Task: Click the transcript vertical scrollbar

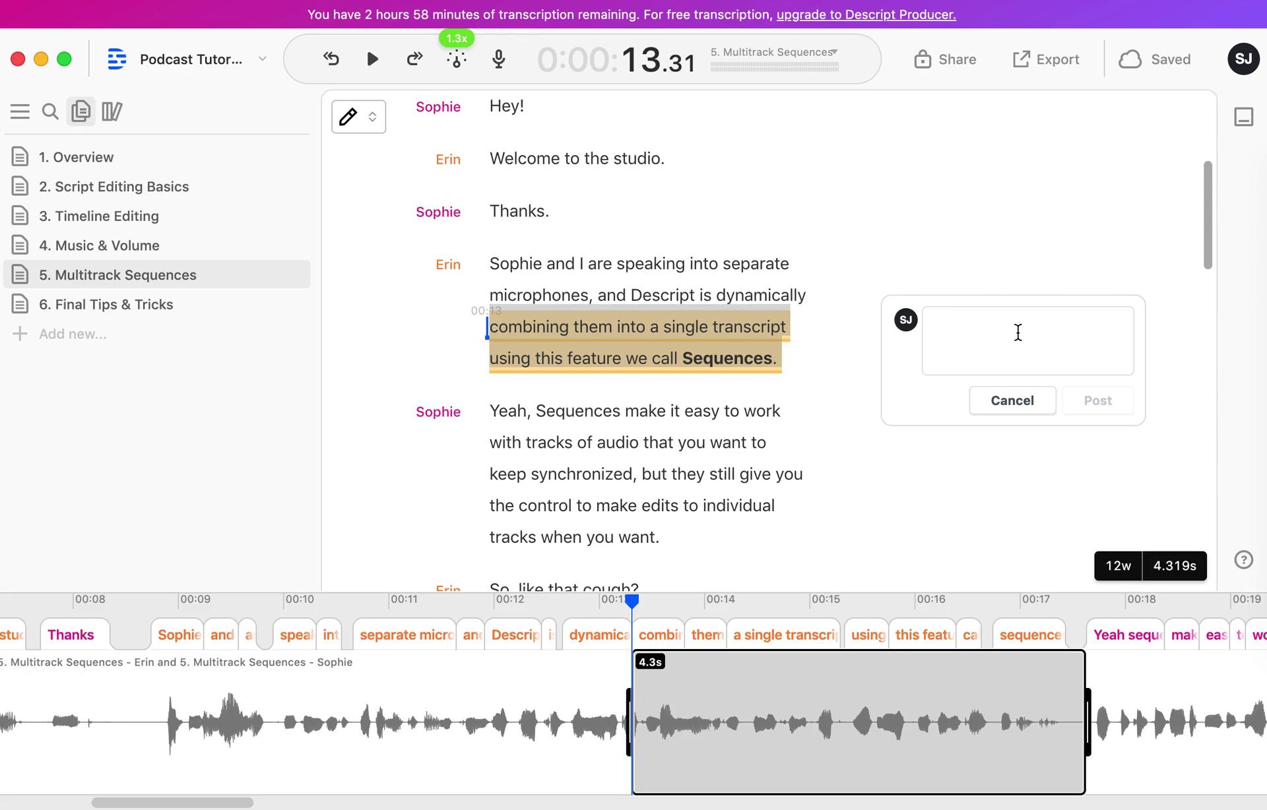Action: (x=1208, y=215)
